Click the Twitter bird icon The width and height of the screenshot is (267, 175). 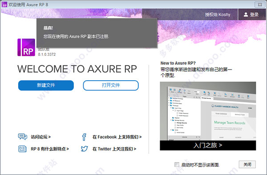(84, 149)
